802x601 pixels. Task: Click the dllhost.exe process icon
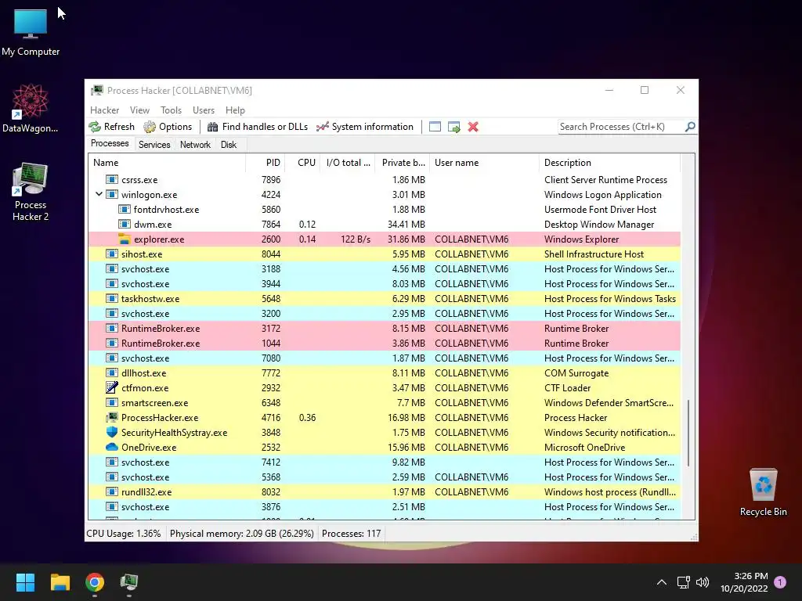click(x=112, y=372)
